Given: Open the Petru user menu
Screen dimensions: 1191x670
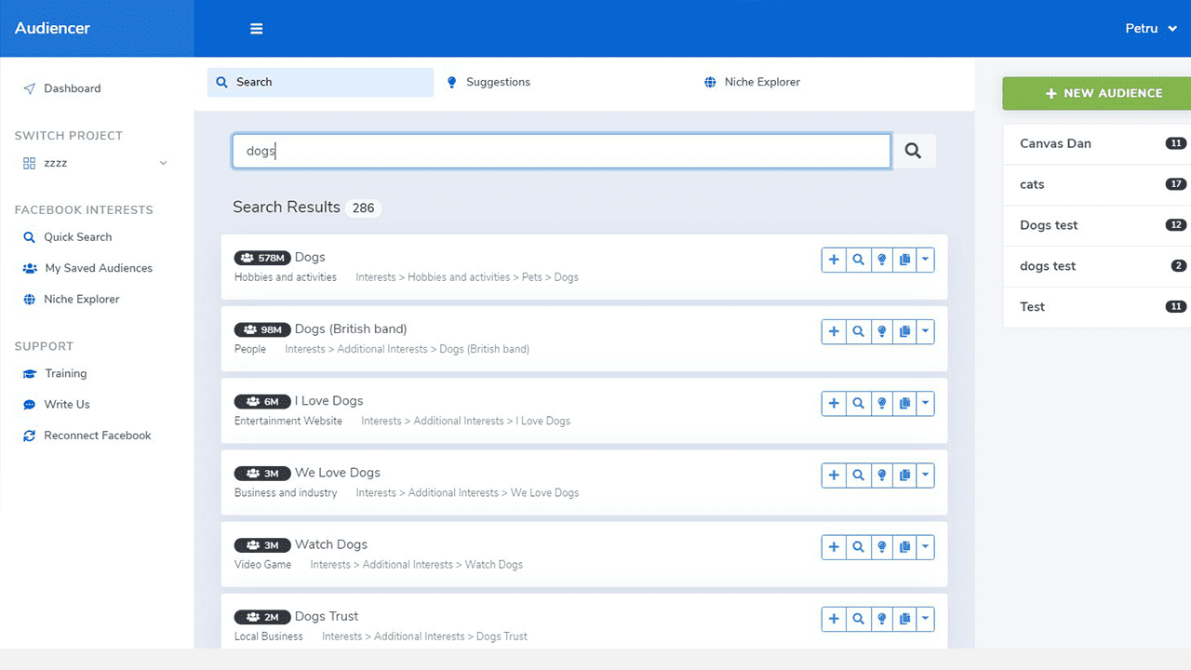Looking at the screenshot, I should pyautogui.click(x=1151, y=29).
